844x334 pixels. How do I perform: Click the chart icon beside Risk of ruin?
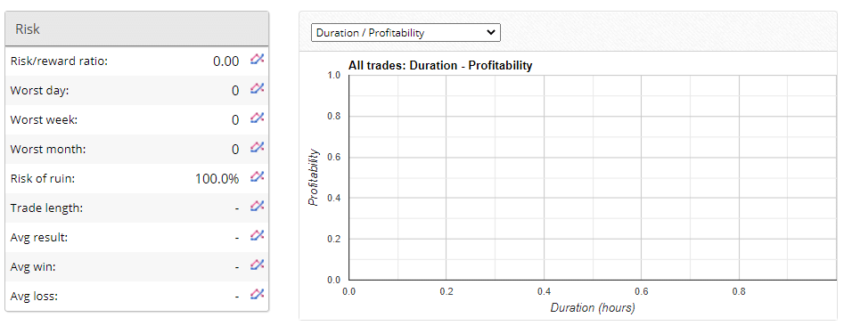[258, 176]
